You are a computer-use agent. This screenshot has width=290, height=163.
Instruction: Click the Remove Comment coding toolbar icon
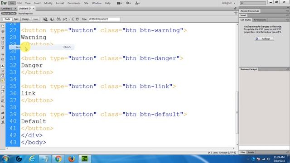tap(3, 92)
